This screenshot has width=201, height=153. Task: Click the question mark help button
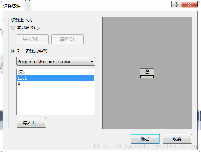(176, 4)
